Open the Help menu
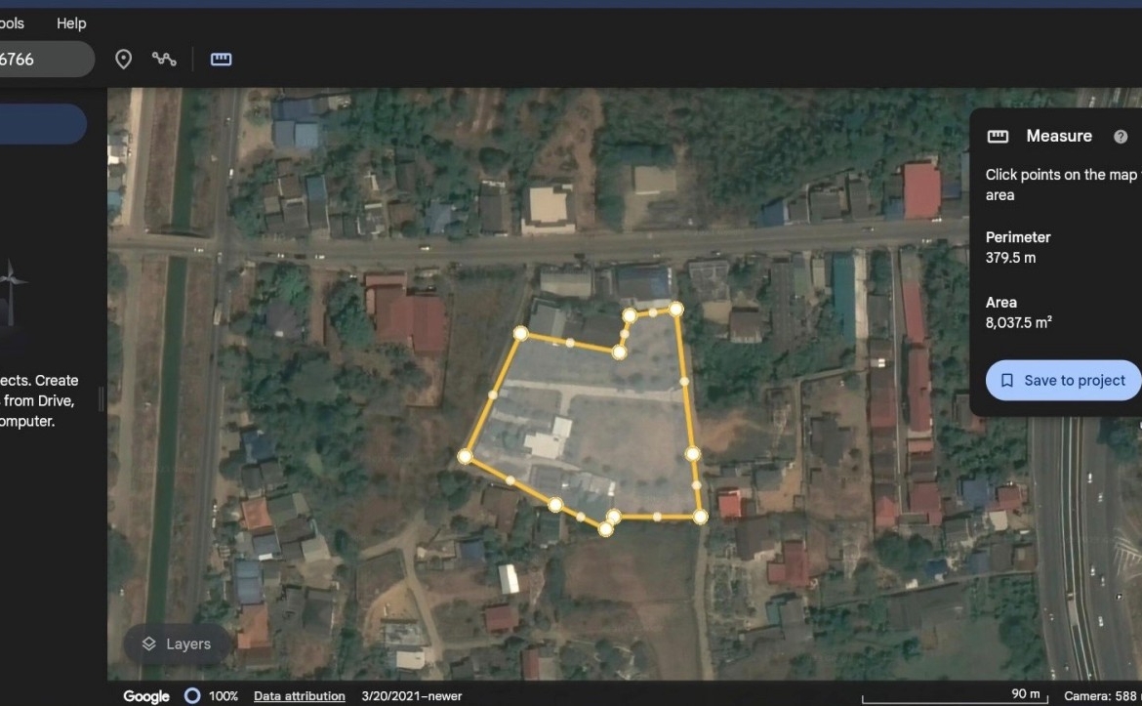The height and width of the screenshot is (706, 1142). point(71,23)
